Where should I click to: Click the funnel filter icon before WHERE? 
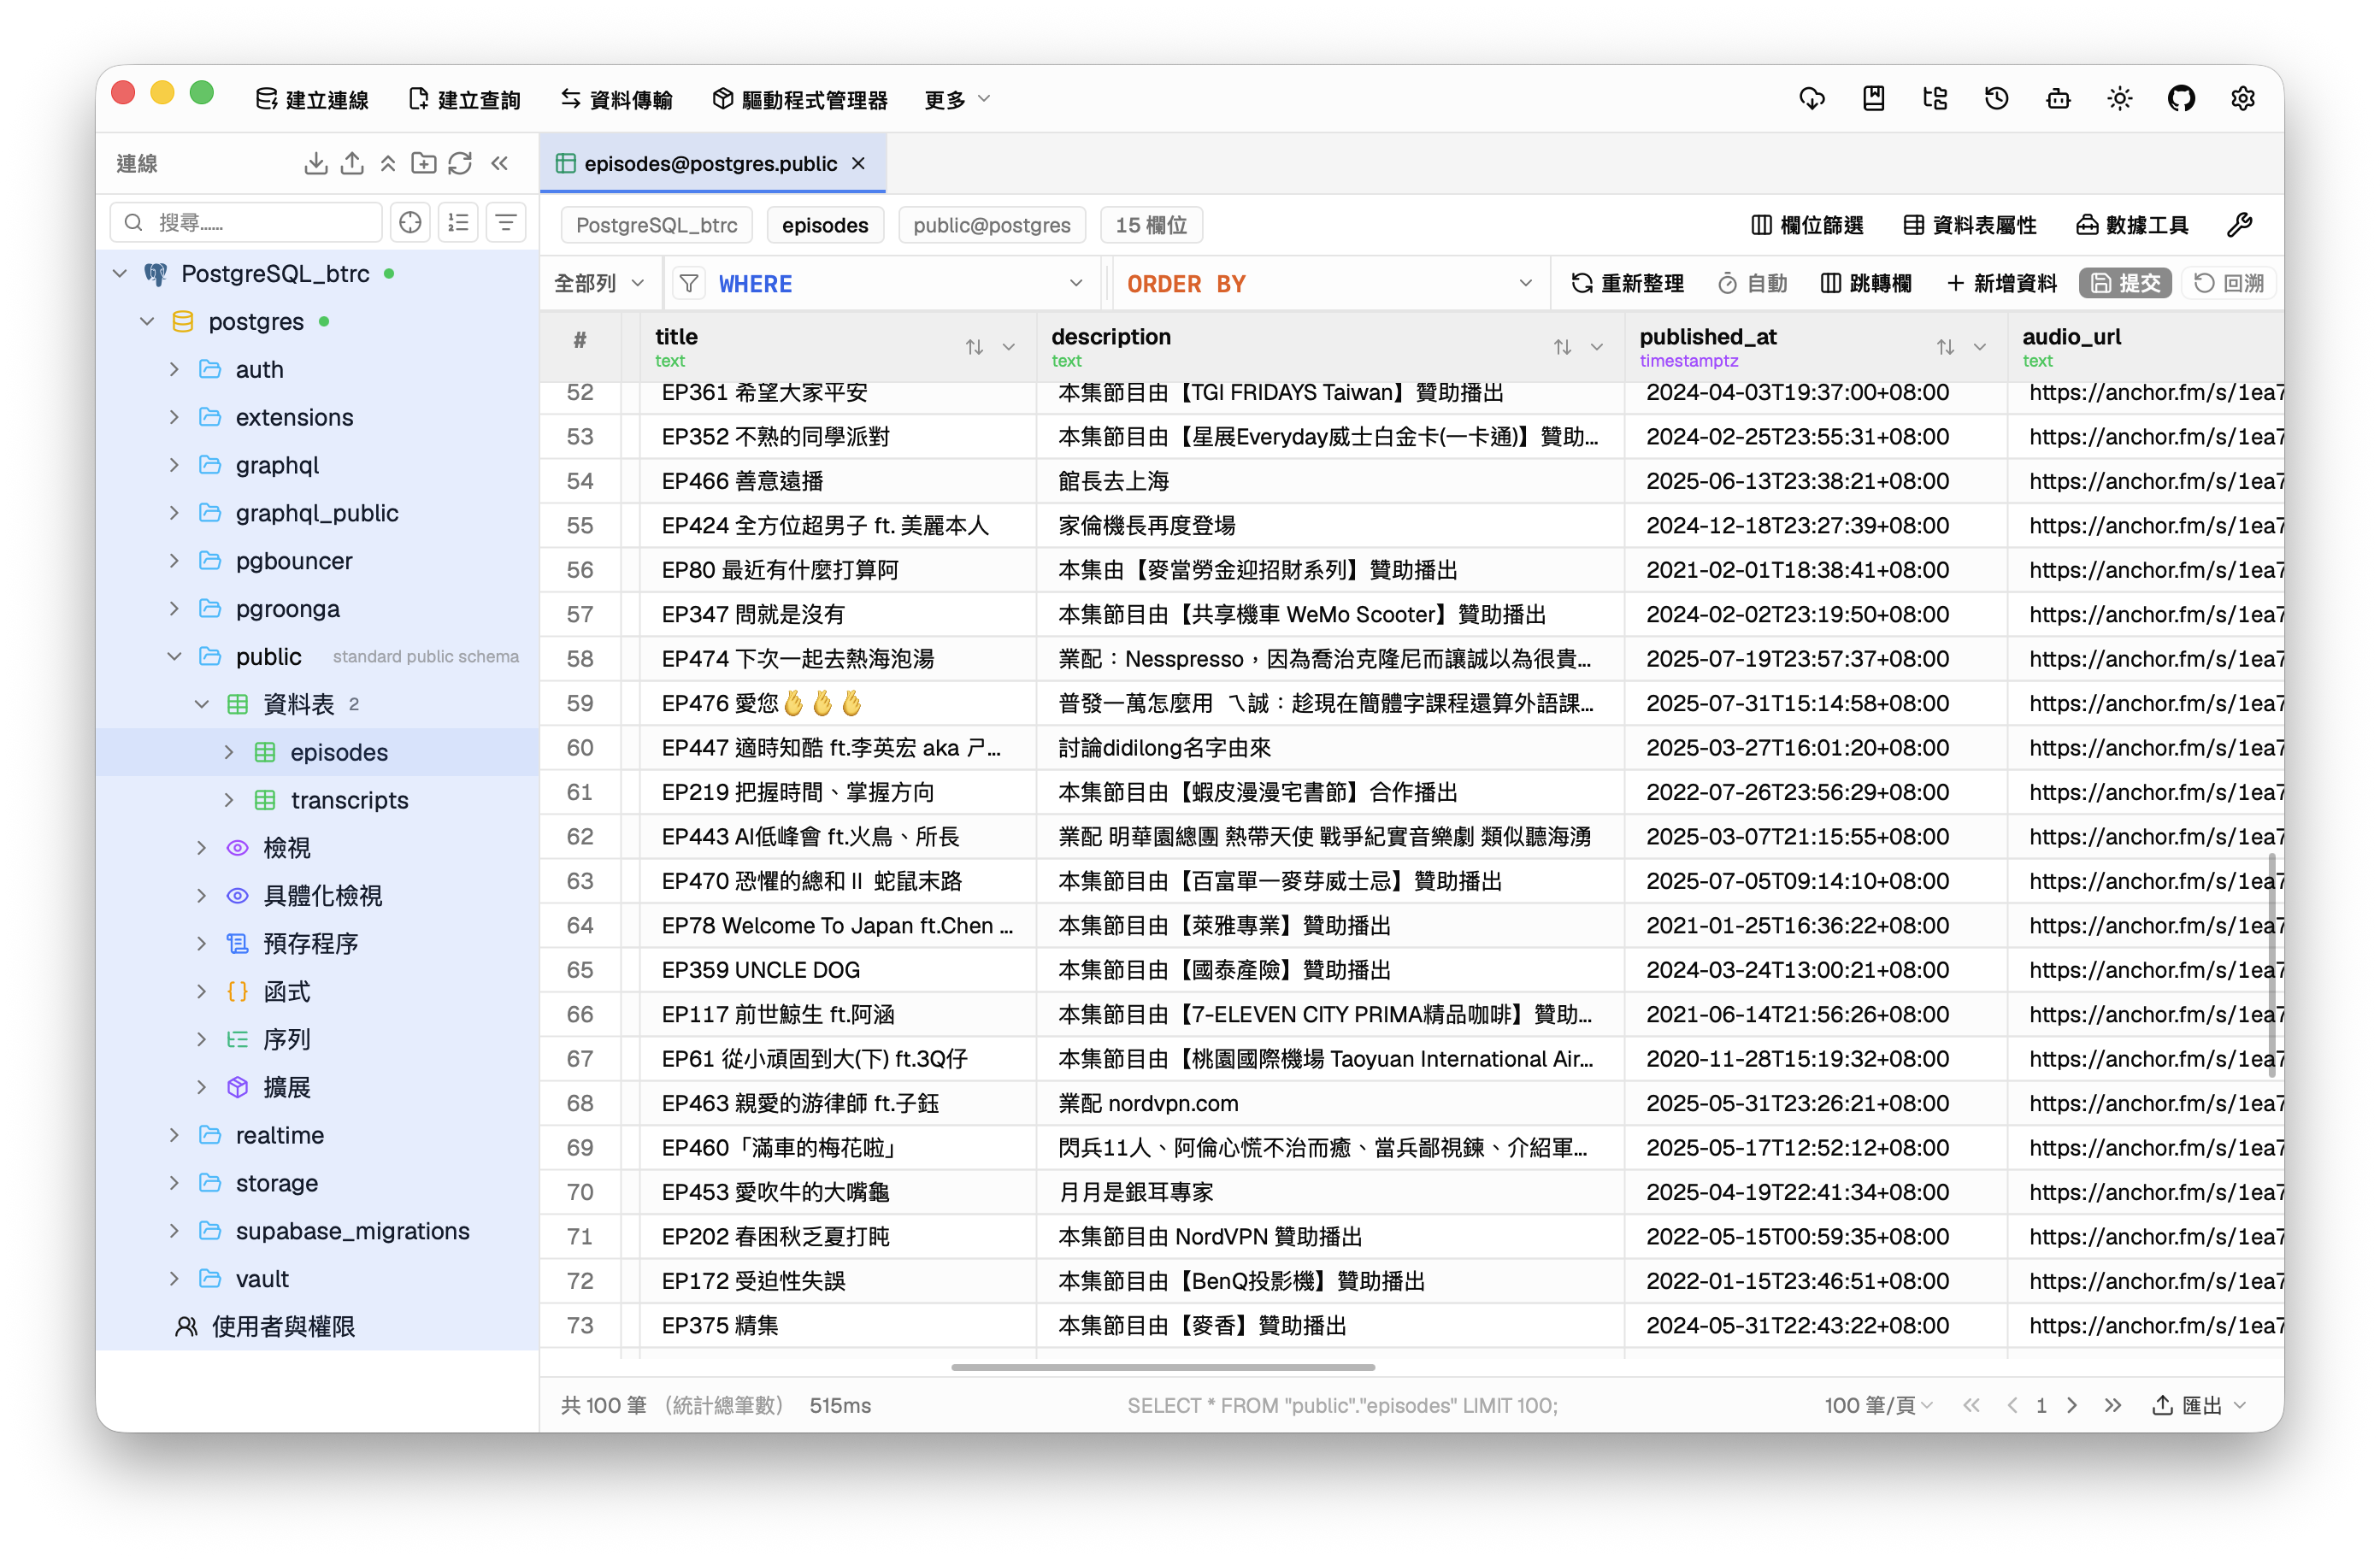click(689, 284)
